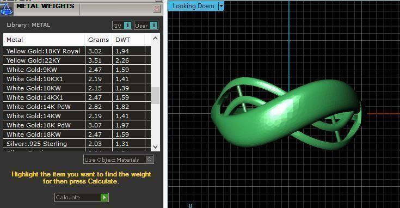
Task: Select White Gold:10KW row
Action: point(77,88)
